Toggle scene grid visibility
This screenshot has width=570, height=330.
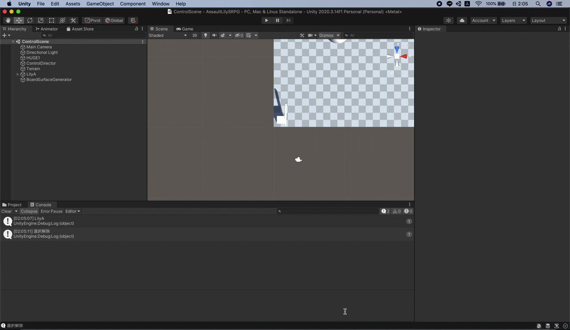(249, 35)
